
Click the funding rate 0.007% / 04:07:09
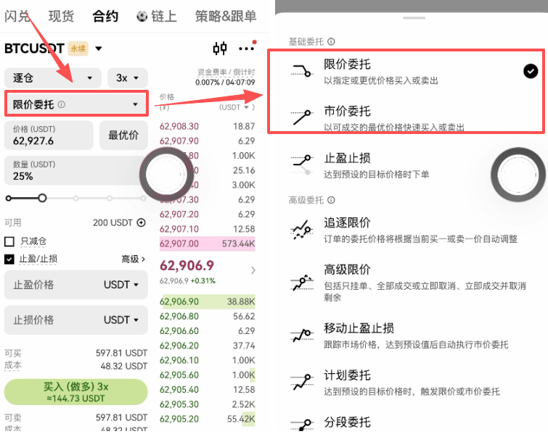coord(225,83)
